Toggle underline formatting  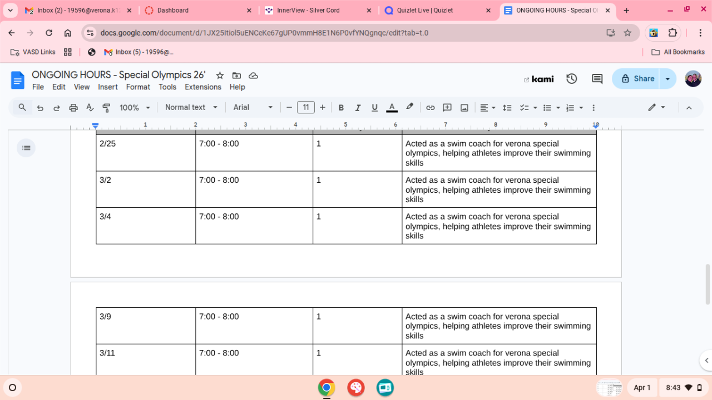374,108
